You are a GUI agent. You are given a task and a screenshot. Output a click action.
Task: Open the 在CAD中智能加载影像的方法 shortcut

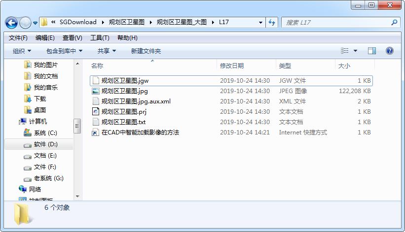coord(140,133)
